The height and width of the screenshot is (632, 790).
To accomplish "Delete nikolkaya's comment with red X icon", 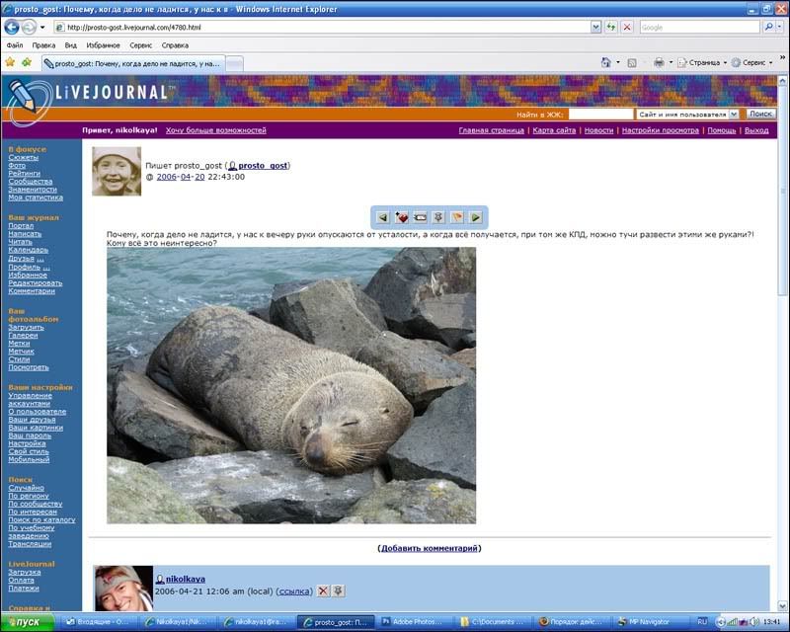I will click(x=323, y=591).
